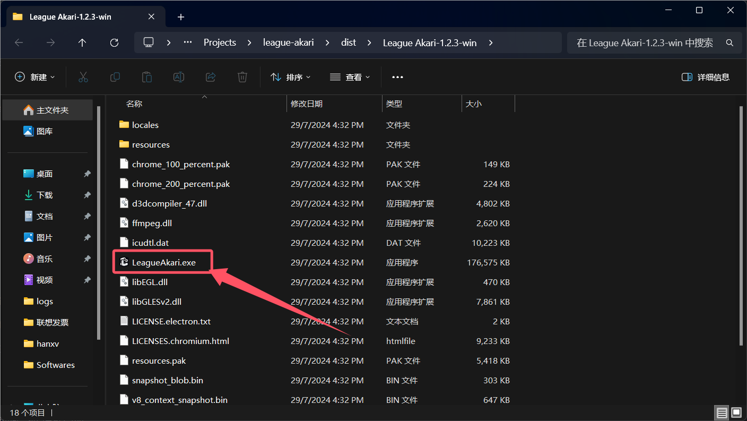The image size is (747, 421).
Task: Click the Share icon in toolbar
Action: pyautogui.click(x=211, y=77)
